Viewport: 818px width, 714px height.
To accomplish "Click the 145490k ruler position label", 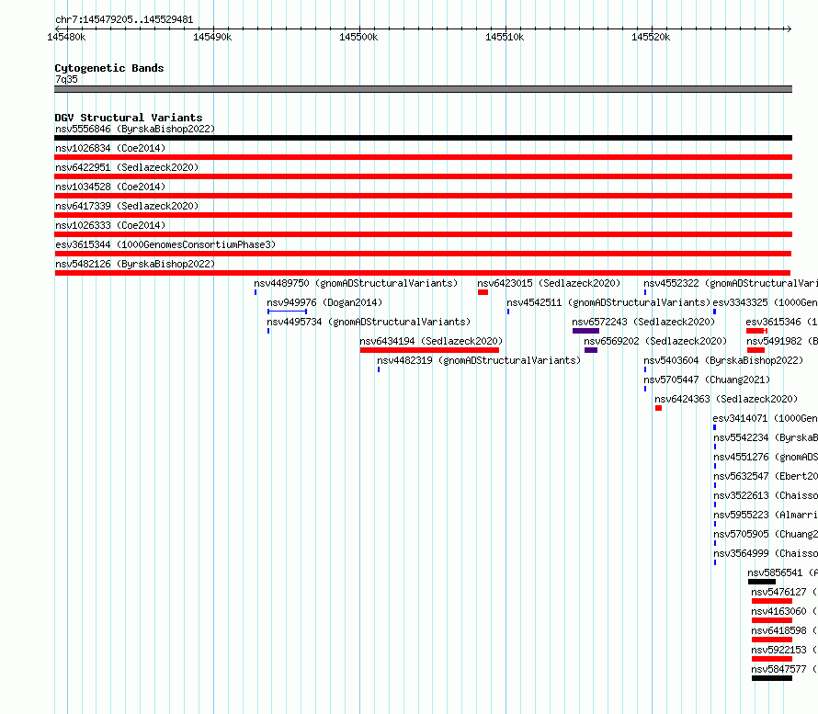I will [x=212, y=37].
